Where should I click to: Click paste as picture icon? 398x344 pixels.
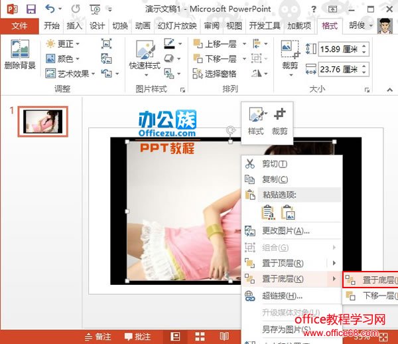point(288,213)
